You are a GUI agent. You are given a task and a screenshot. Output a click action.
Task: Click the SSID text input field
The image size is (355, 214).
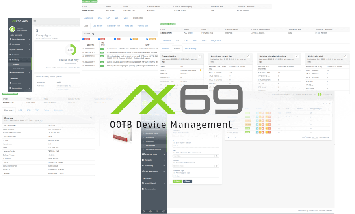point(194,156)
